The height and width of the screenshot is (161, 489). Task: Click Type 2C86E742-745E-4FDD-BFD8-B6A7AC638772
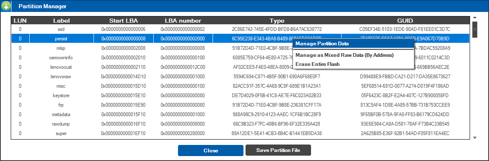click(277, 29)
